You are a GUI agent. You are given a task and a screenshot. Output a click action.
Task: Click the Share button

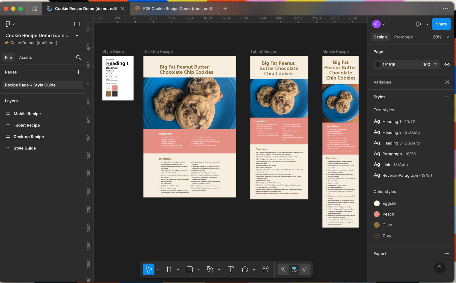point(441,24)
